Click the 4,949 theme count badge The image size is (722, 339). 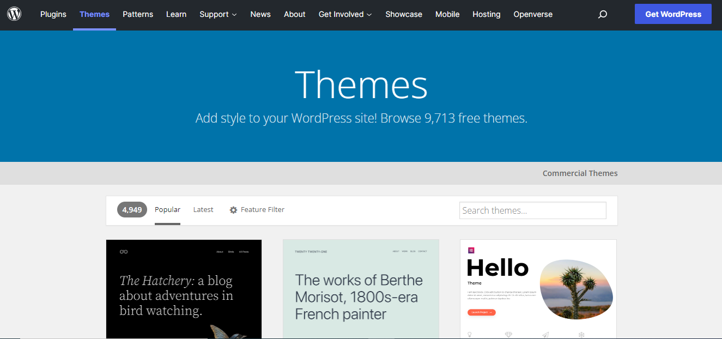(x=132, y=210)
